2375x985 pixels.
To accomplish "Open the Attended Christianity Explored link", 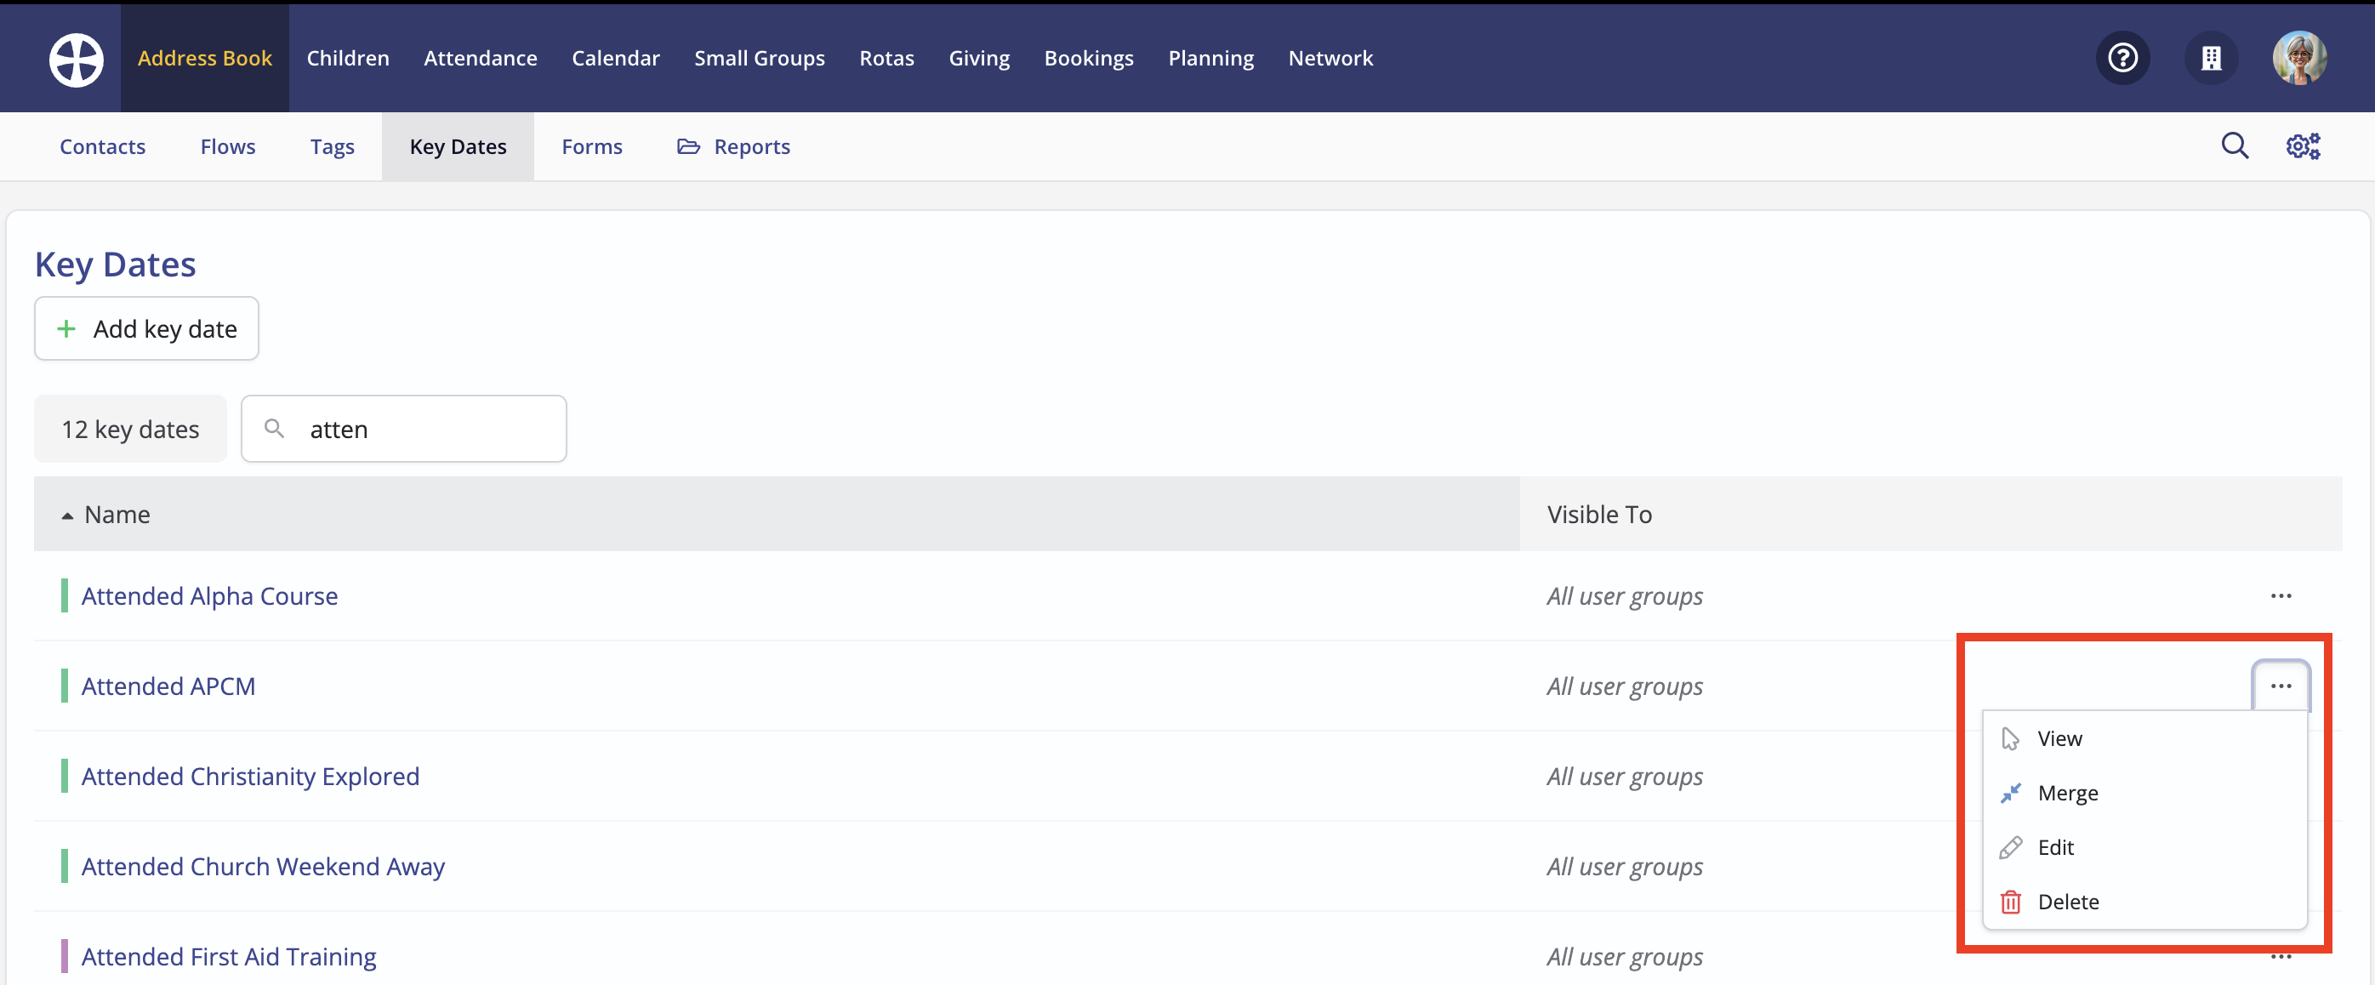I will pos(250,777).
